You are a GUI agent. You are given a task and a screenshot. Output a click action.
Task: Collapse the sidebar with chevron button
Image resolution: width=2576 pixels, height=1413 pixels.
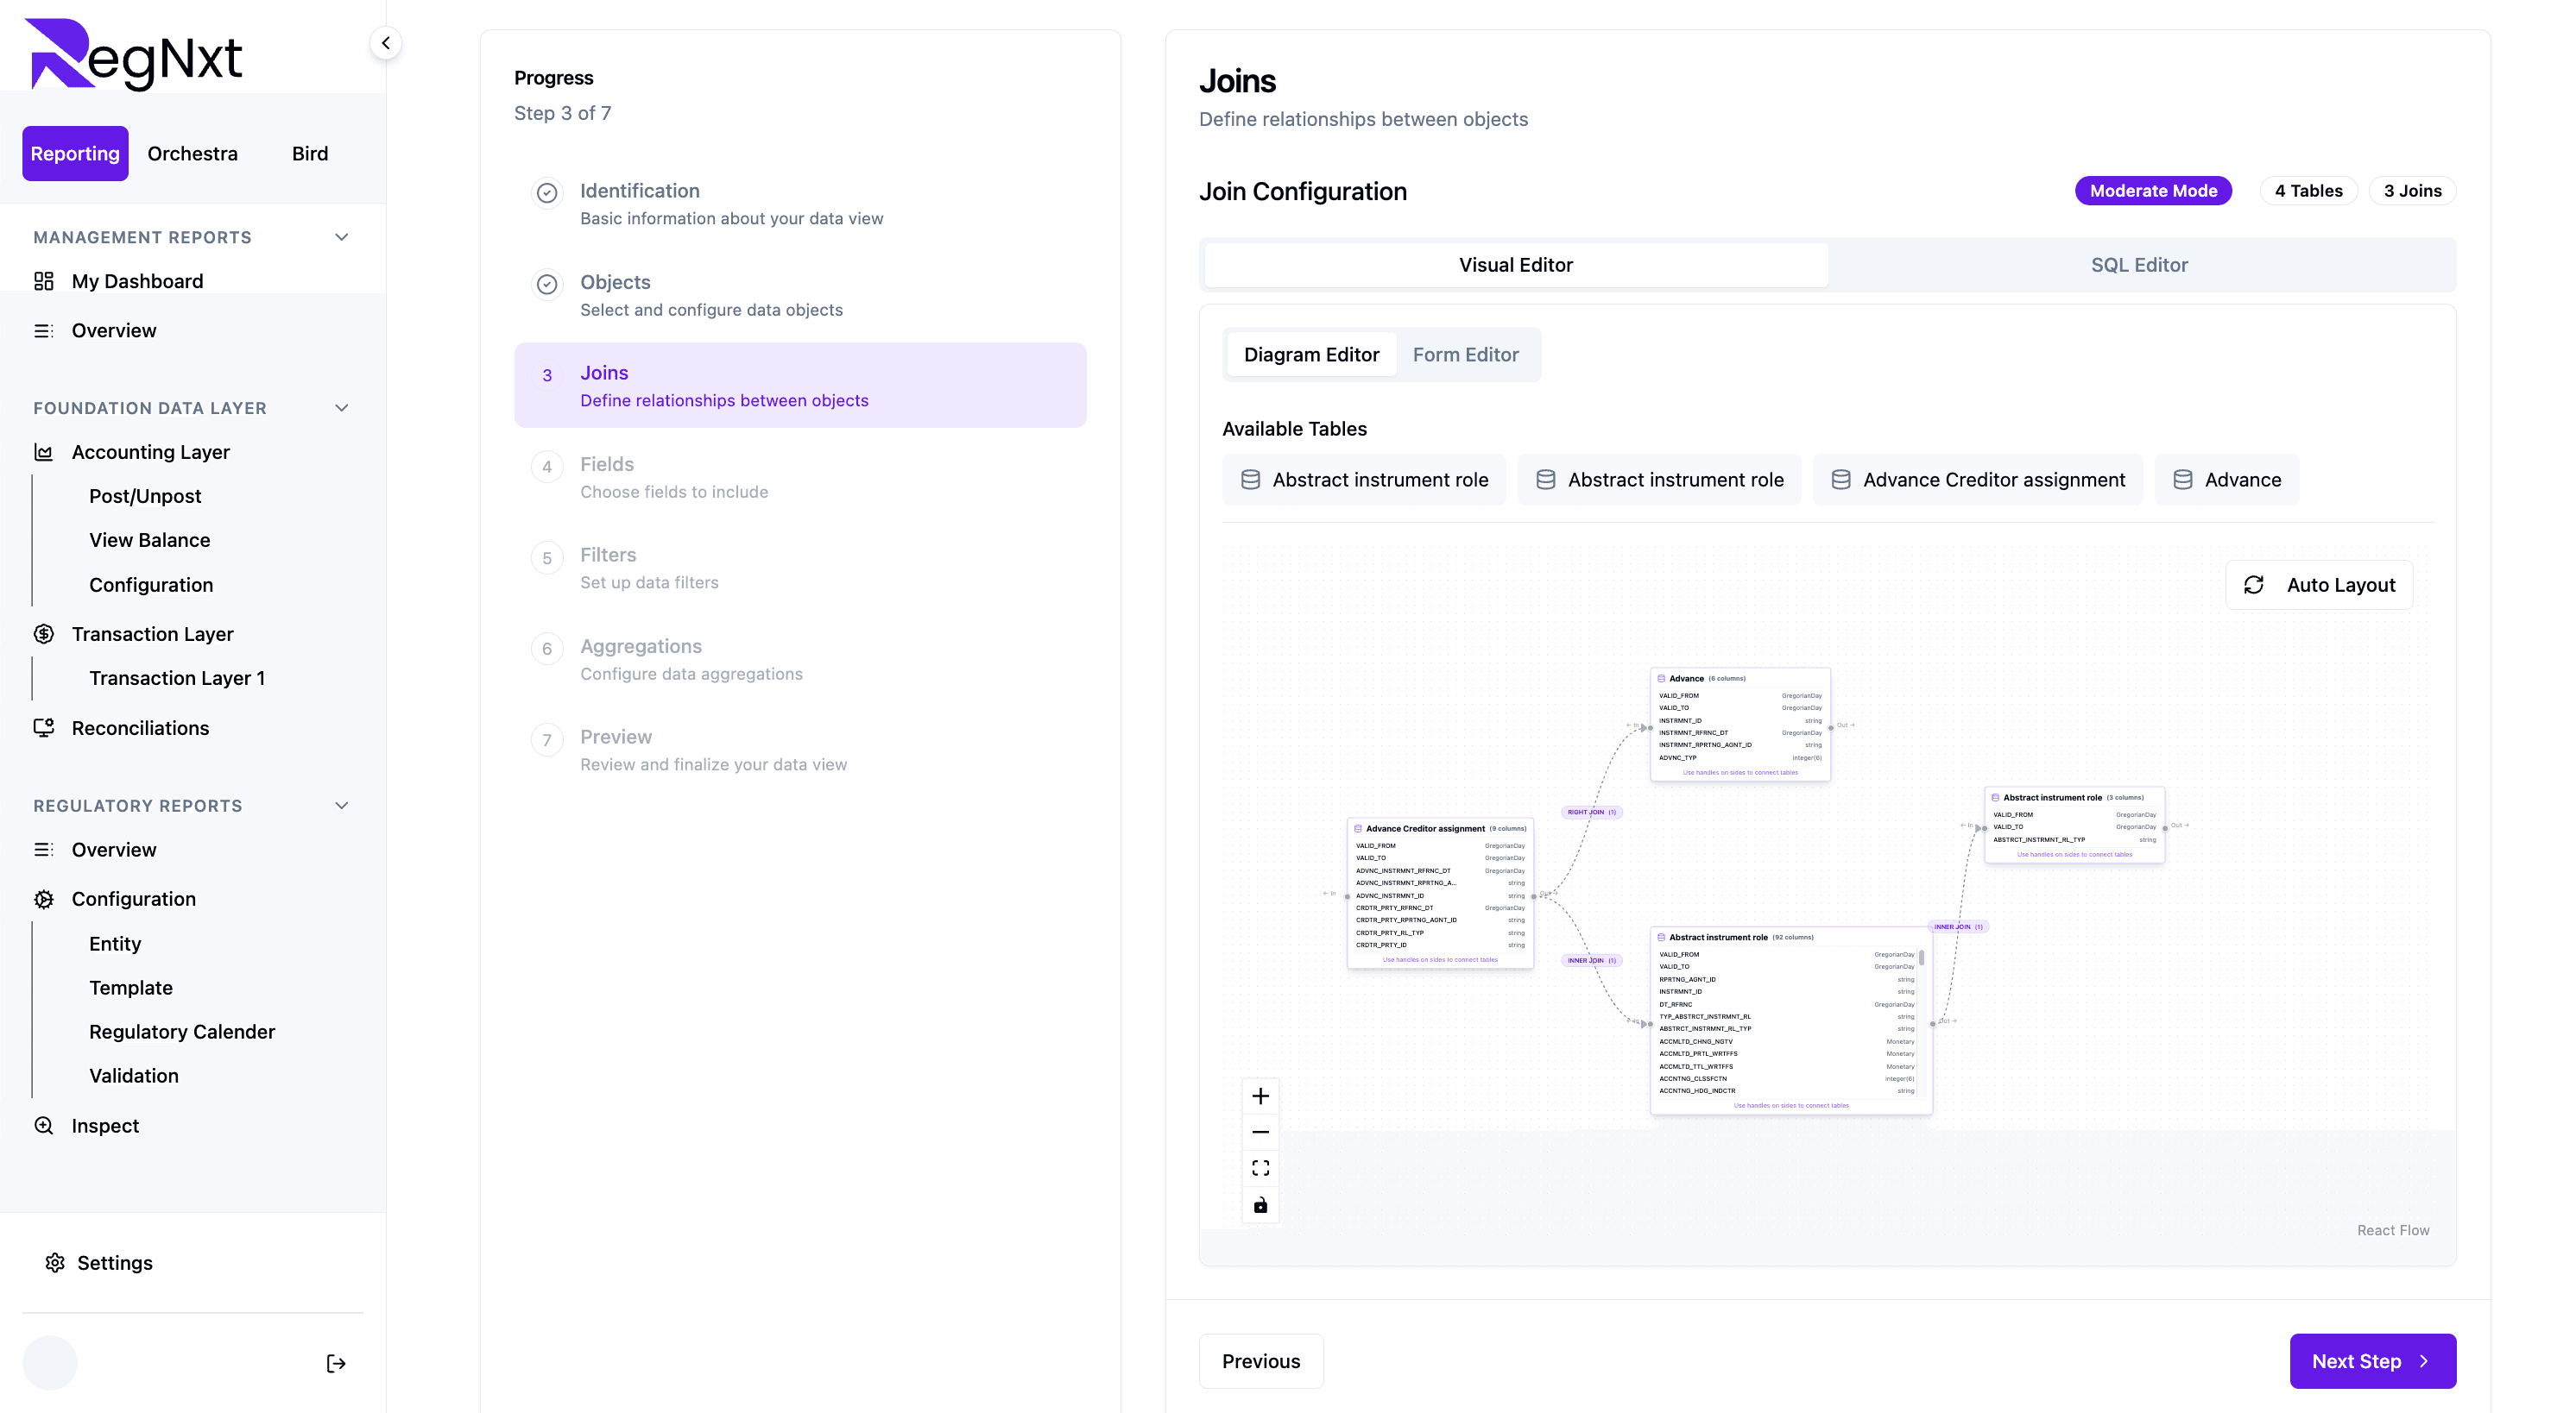(385, 43)
